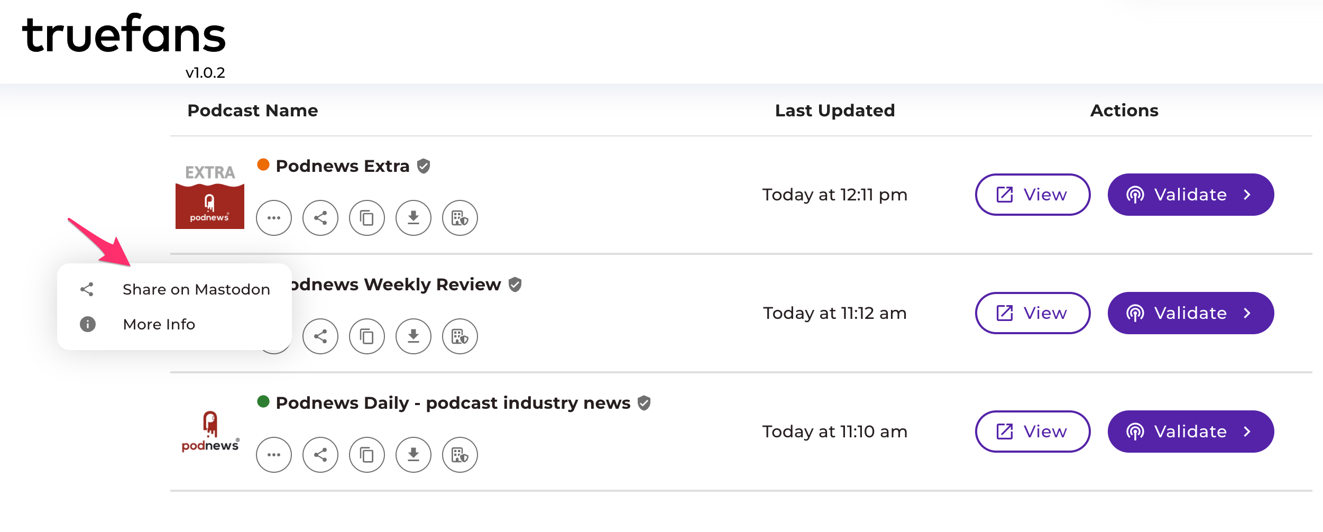The height and width of the screenshot is (532, 1323).
Task: Select Share on Mastodon menu entry
Action: (196, 289)
